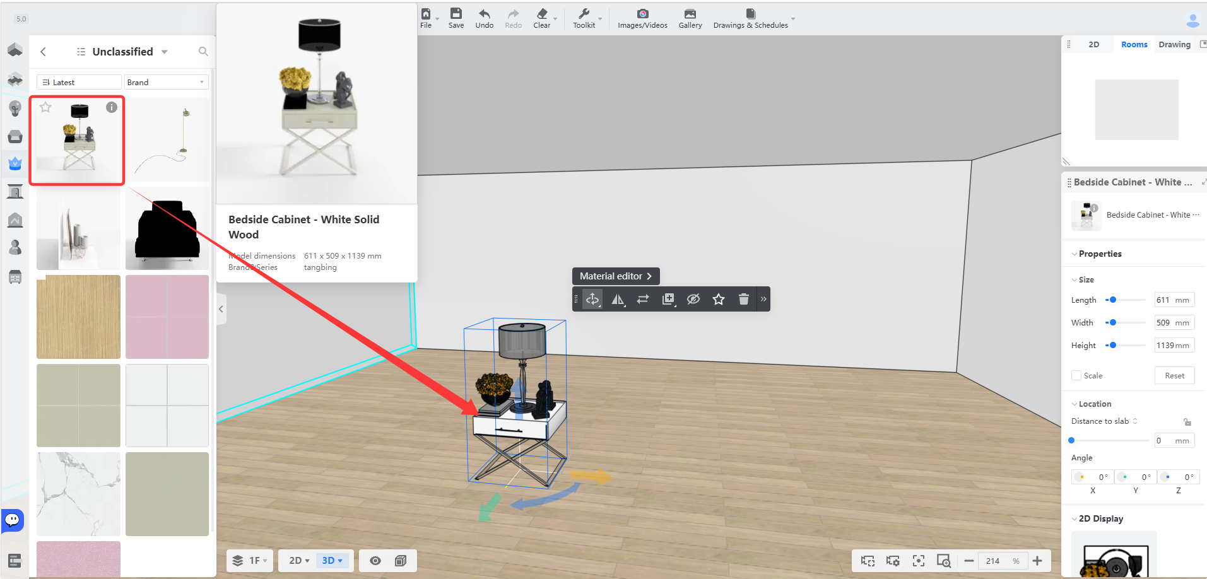Add selected object to favorites
Screen dimensions: 1207x579
tap(719, 299)
